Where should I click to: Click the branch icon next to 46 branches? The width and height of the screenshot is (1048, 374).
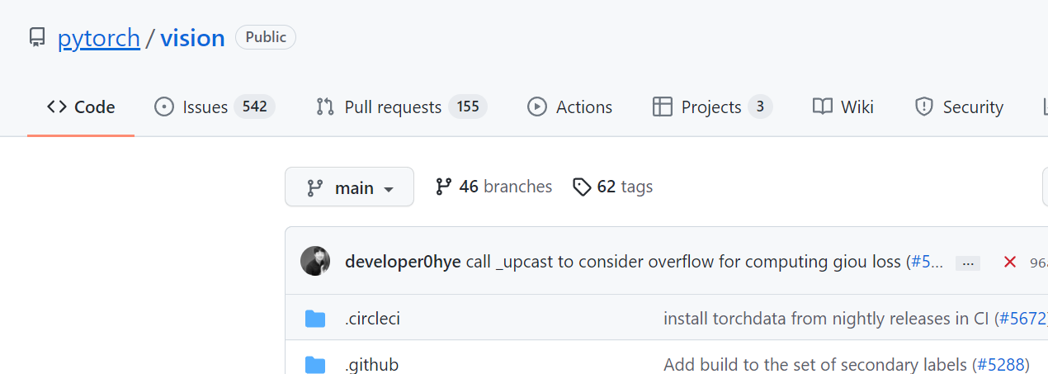[x=444, y=187]
